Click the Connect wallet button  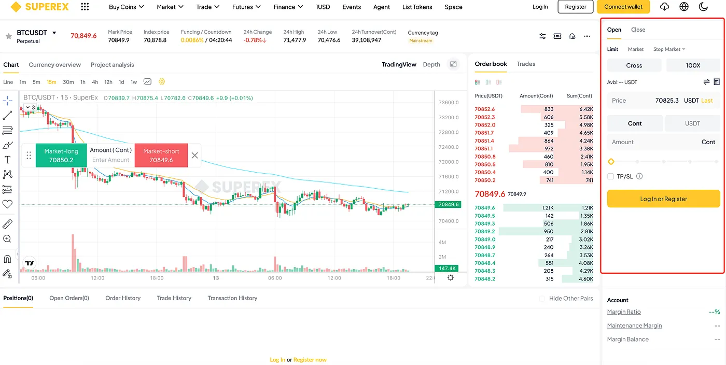coord(623,7)
